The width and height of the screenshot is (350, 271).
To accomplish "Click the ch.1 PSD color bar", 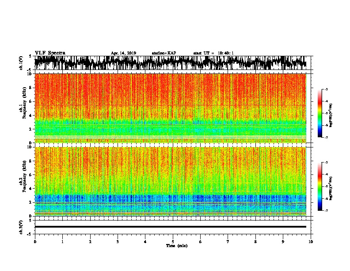I will 320,113.
